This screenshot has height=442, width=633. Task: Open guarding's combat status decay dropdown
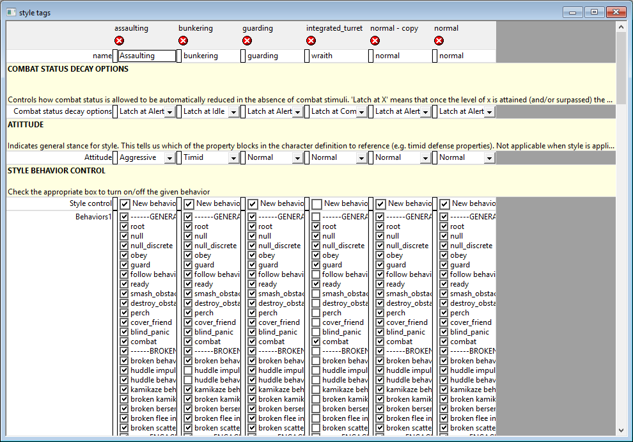pos(297,112)
